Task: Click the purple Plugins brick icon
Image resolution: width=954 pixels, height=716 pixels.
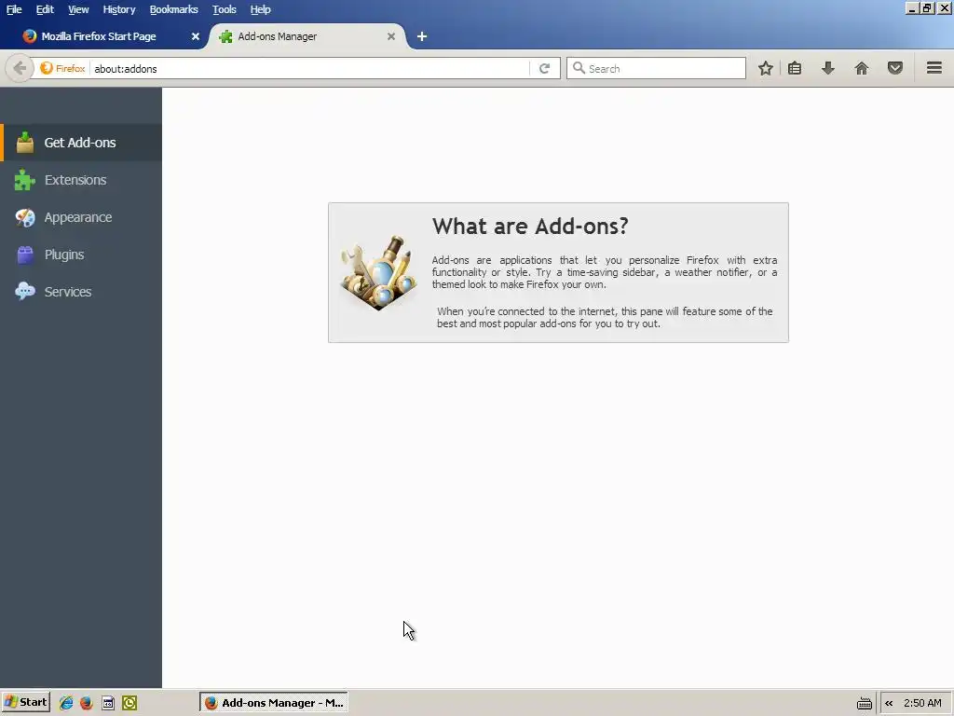Action: pyautogui.click(x=24, y=255)
